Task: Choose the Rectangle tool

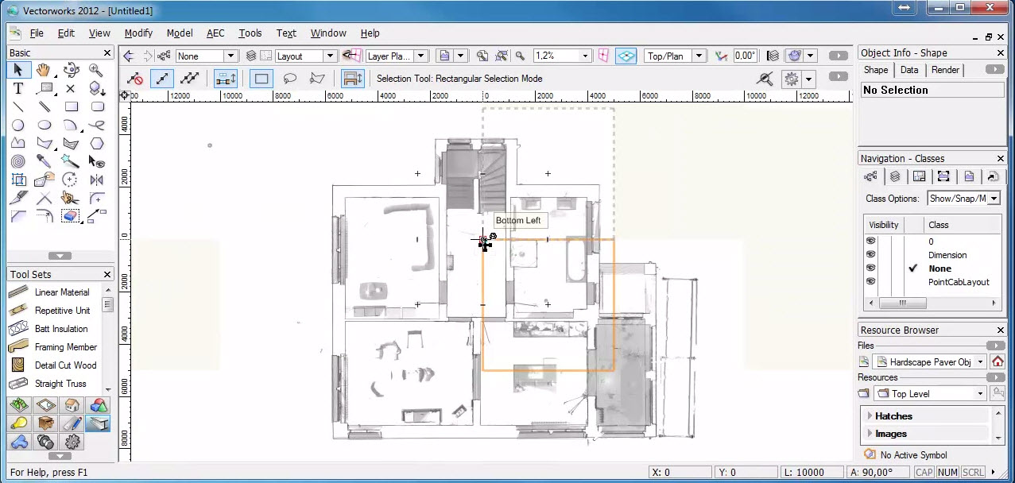Action: (70, 106)
